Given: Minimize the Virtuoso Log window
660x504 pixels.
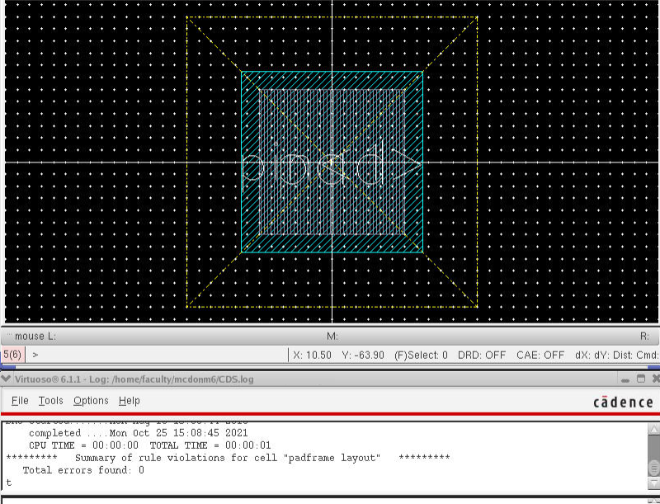Looking at the screenshot, I should (625, 379).
